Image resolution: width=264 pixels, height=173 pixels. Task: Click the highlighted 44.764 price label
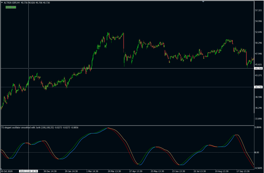tap(258, 69)
